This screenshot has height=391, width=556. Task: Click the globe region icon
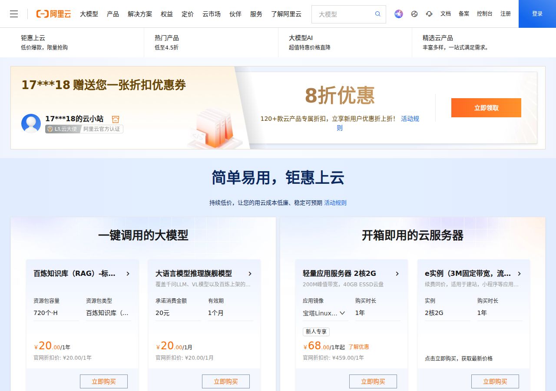pyautogui.click(x=414, y=14)
